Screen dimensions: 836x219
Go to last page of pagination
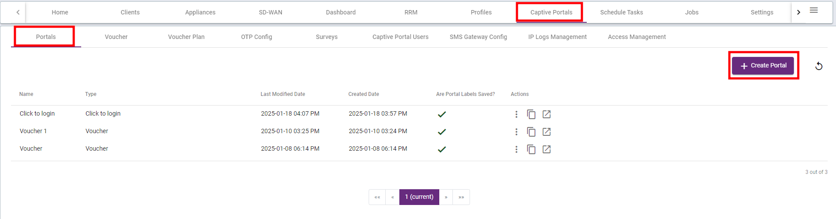coord(461,197)
